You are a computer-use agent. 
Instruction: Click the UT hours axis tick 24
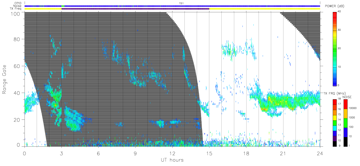click(320, 153)
